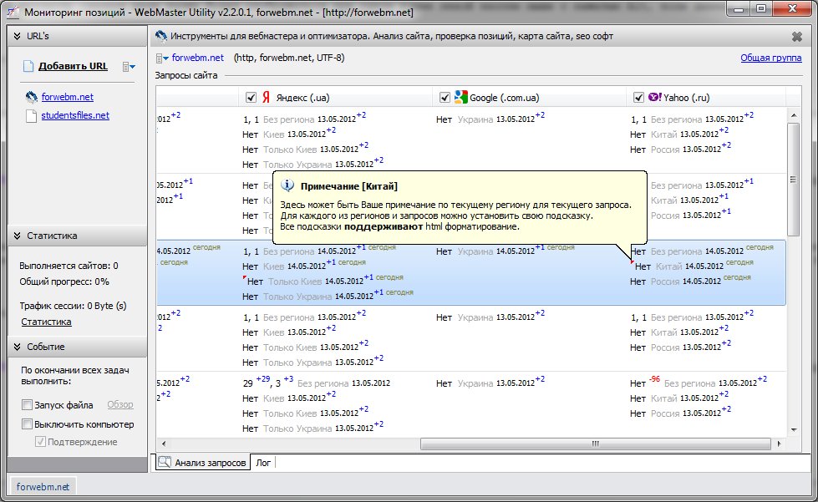
Task: Click the new document icon beside Добавить URL
Action: coord(28,67)
